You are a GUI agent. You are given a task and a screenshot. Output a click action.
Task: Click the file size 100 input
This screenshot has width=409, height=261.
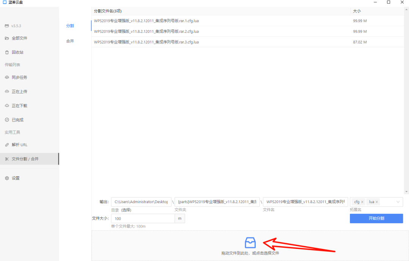pos(143,219)
